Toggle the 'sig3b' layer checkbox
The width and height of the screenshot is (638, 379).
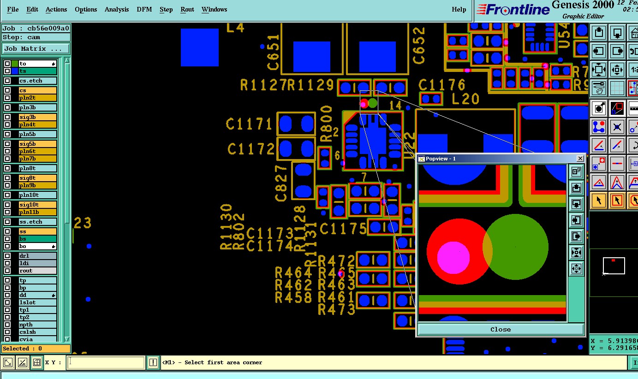(x=7, y=117)
